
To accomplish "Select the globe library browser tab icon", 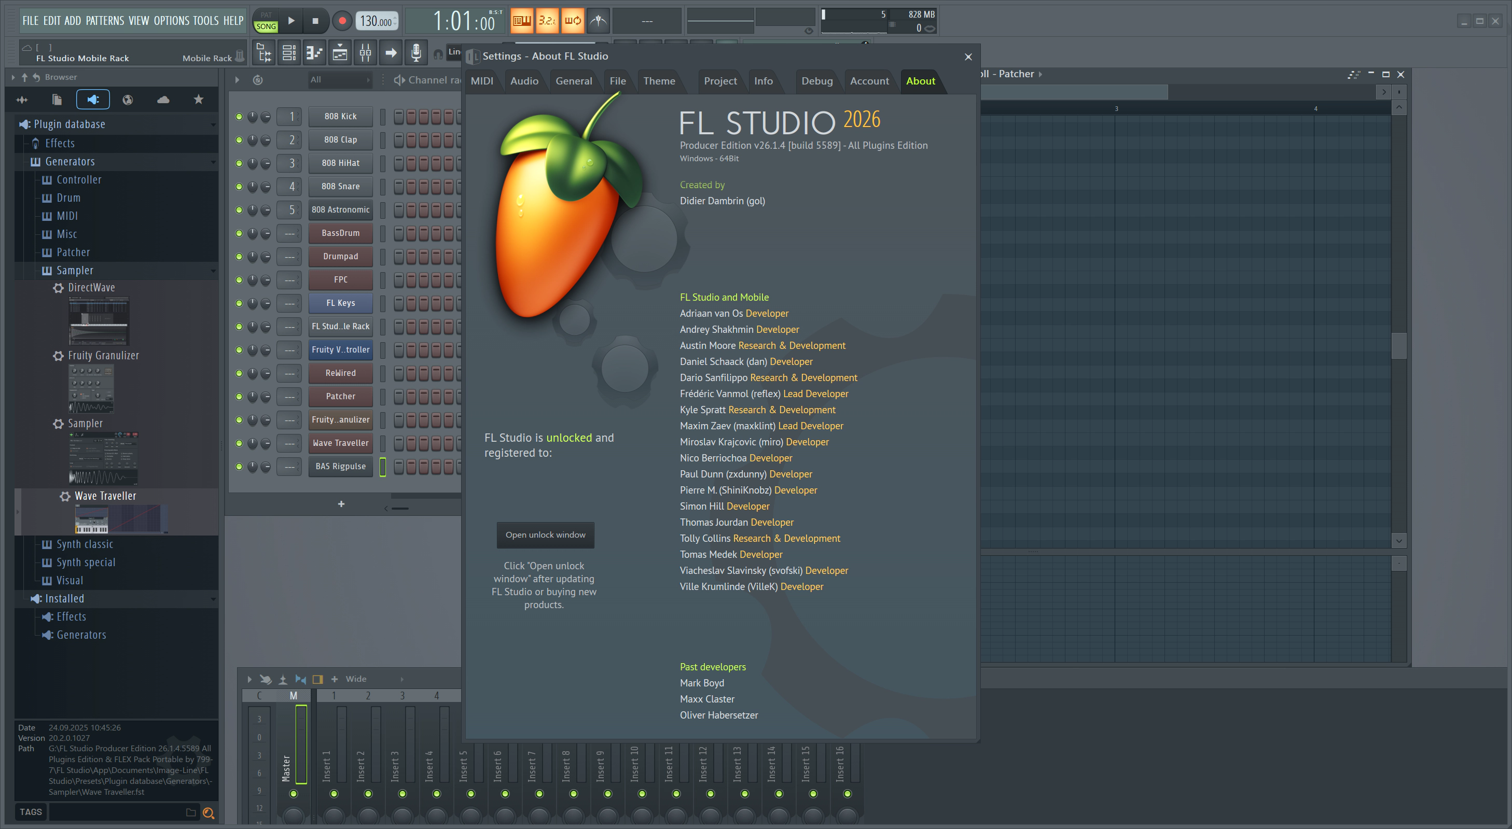I will (x=128, y=100).
